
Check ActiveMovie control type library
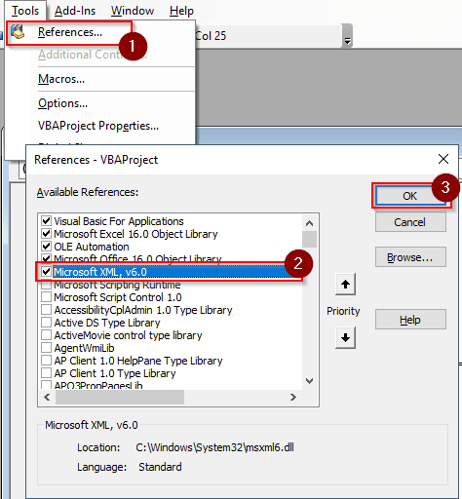(x=46, y=335)
